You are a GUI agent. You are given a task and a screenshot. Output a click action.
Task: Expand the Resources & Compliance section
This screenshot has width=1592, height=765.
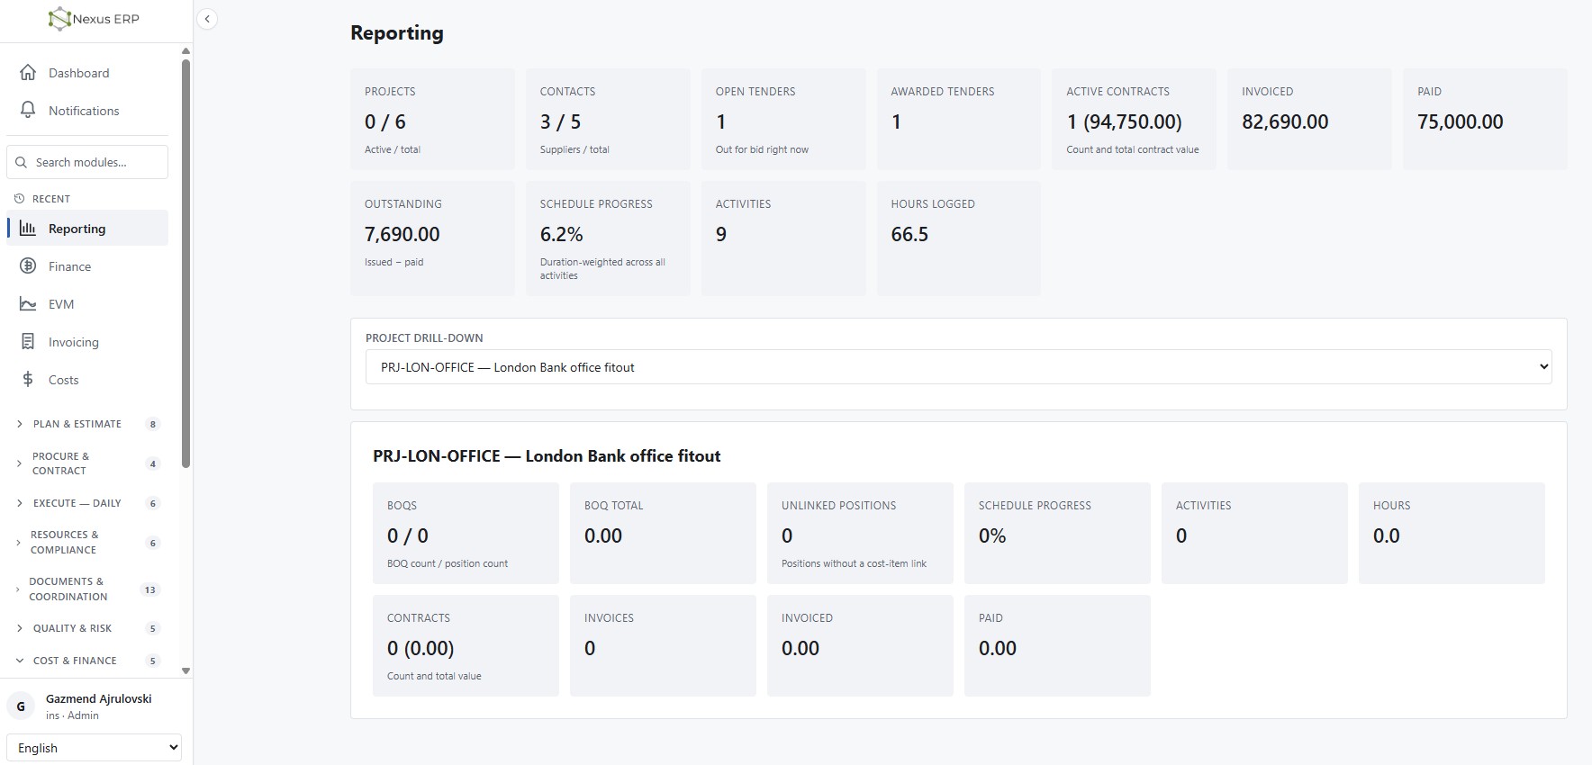pos(86,543)
